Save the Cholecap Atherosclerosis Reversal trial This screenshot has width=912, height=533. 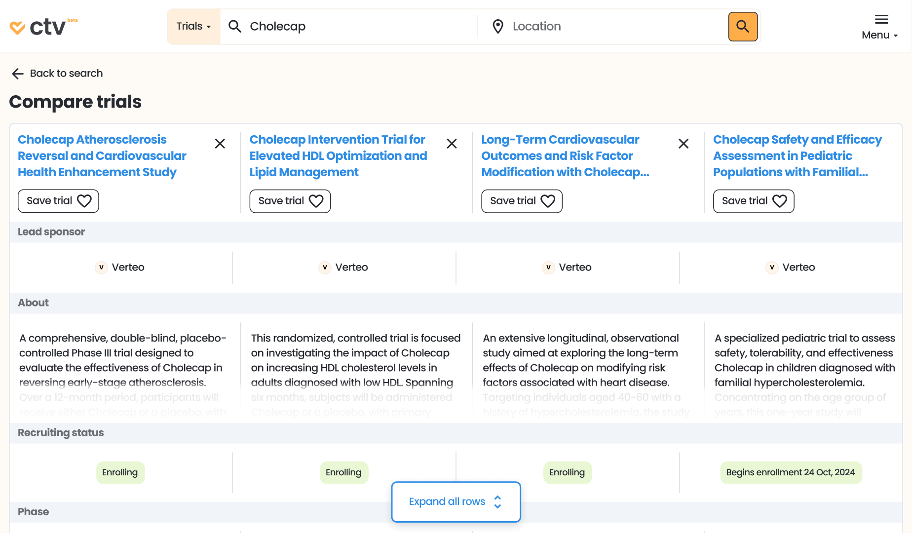point(58,201)
